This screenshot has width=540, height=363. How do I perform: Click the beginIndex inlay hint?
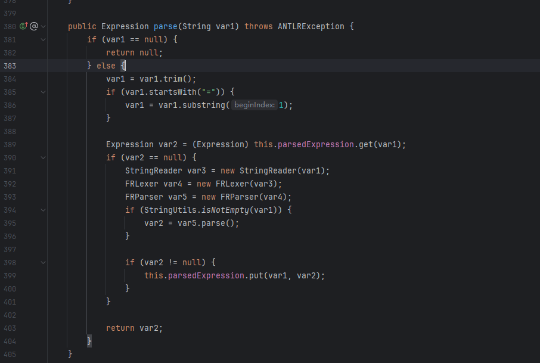(254, 105)
